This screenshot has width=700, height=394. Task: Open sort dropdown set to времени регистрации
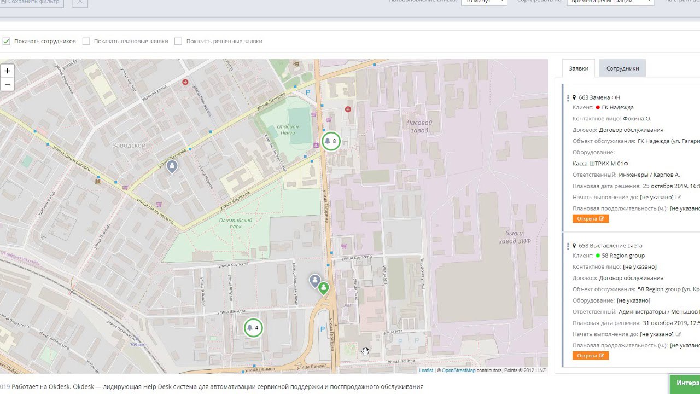(610, 2)
